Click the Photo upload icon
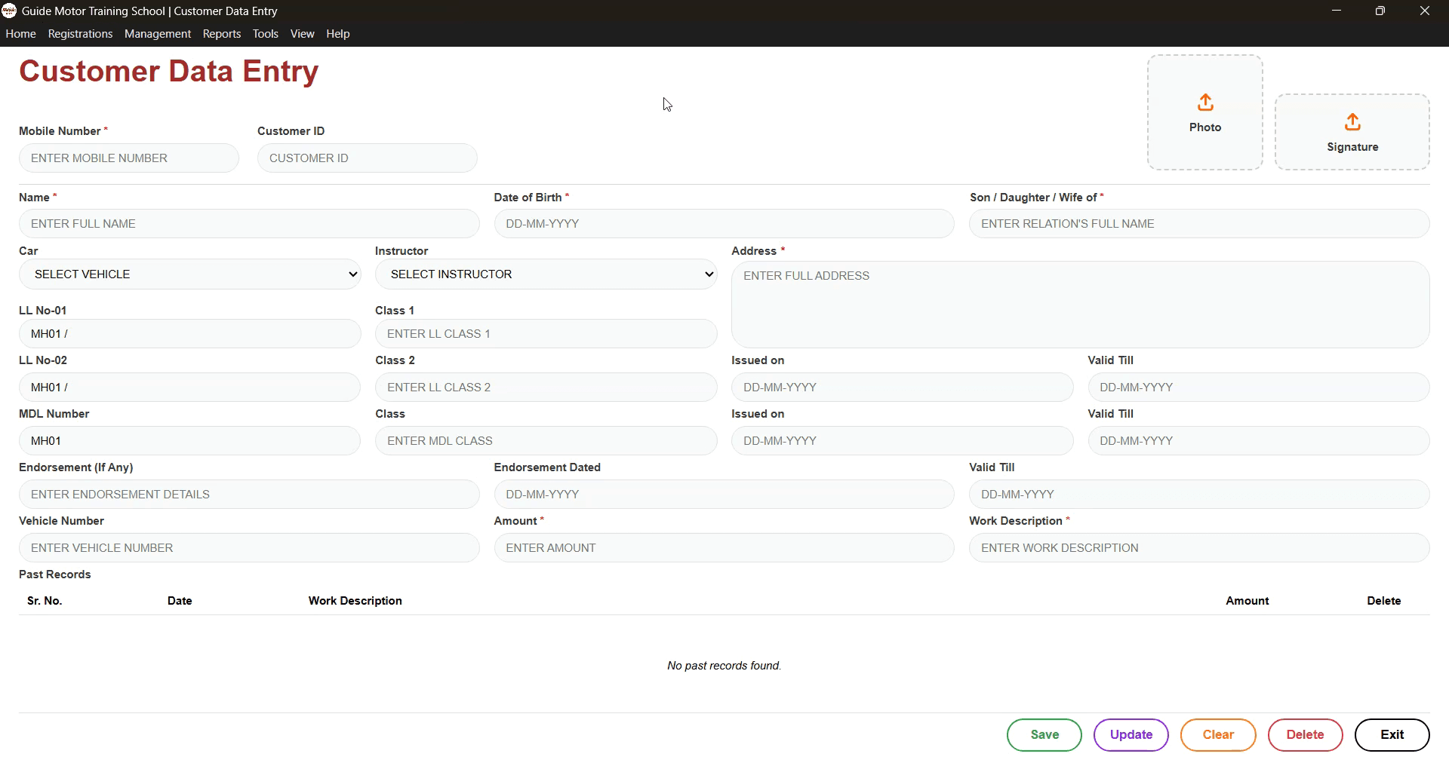 [1204, 103]
